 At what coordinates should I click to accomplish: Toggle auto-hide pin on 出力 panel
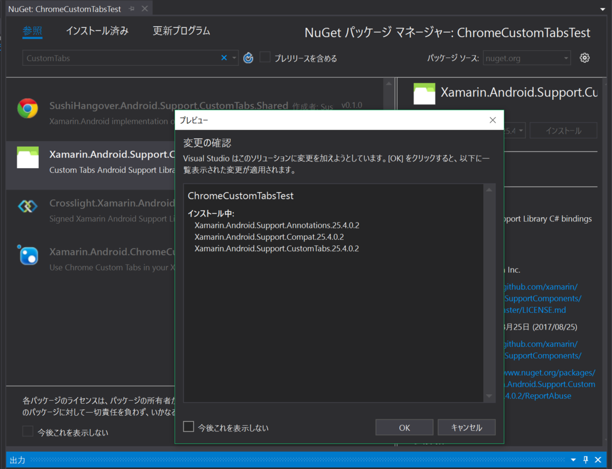[x=586, y=460]
